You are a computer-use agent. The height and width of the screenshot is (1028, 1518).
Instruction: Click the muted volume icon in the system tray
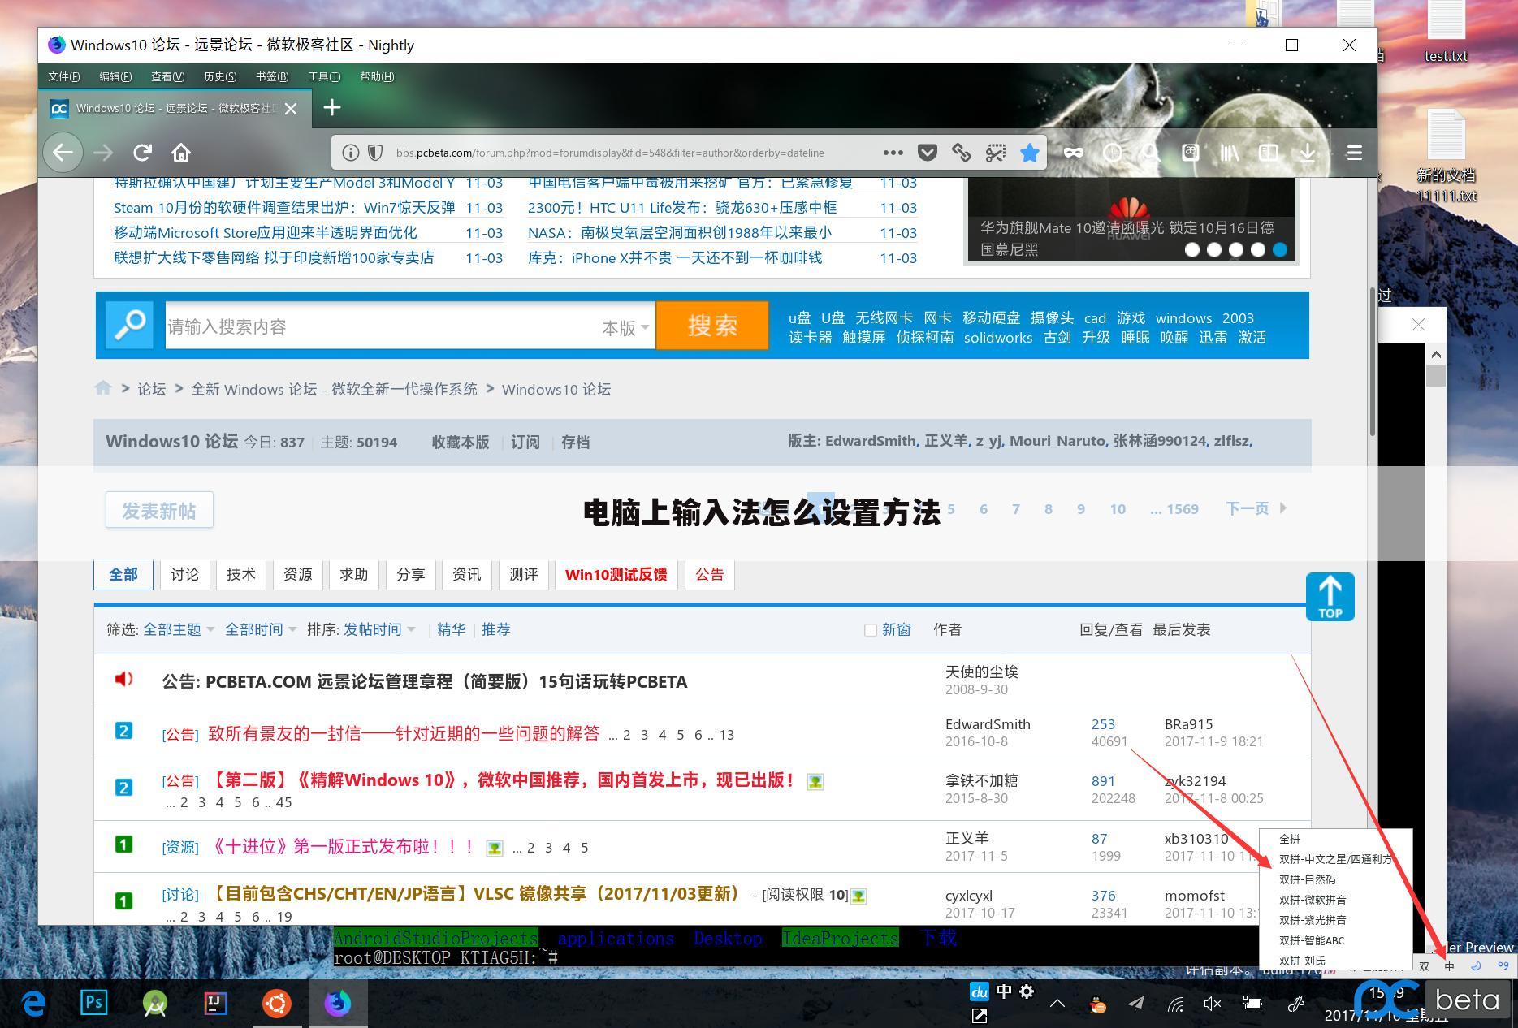coord(1213,1004)
